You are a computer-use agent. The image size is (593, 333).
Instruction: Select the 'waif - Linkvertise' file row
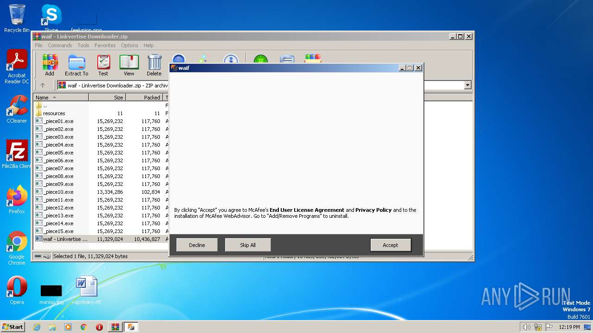[x=100, y=239]
